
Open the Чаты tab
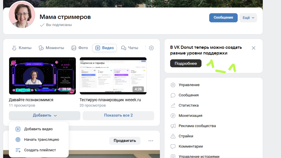pyautogui.click(x=130, y=48)
